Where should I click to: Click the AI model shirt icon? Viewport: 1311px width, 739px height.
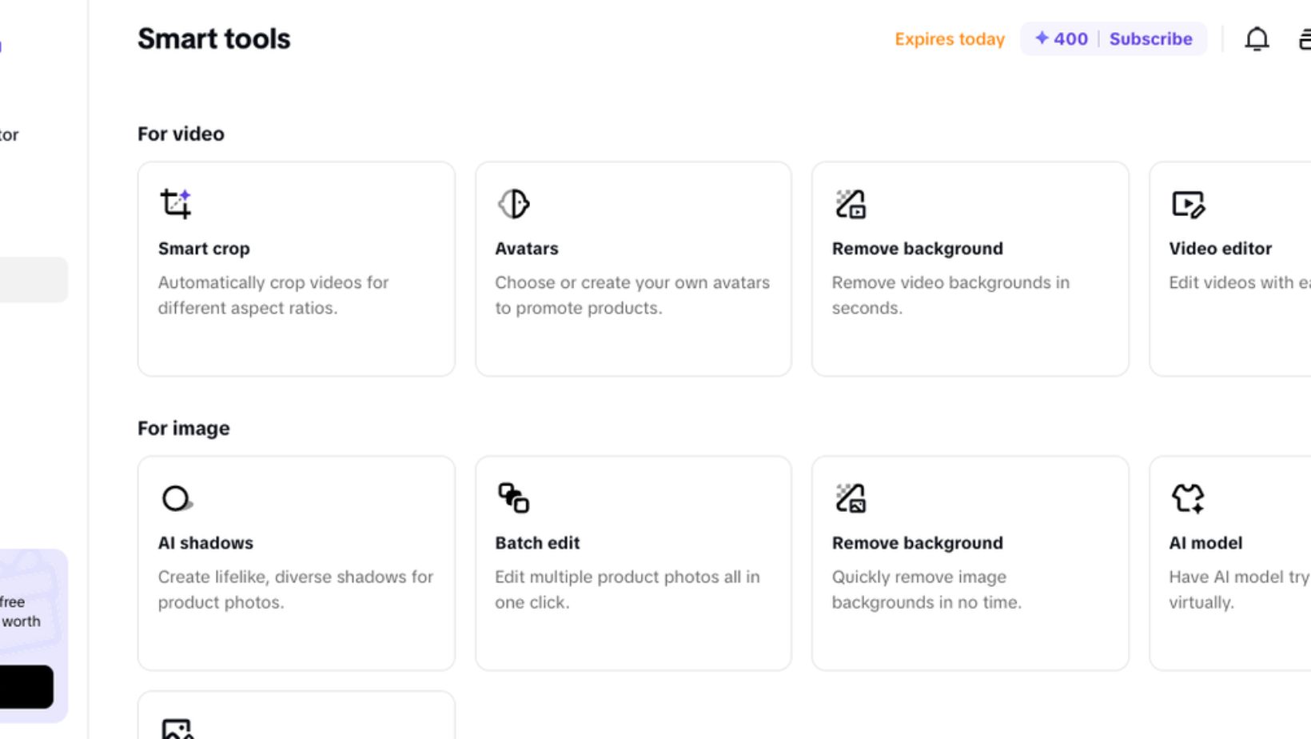pyautogui.click(x=1188, y=498)
